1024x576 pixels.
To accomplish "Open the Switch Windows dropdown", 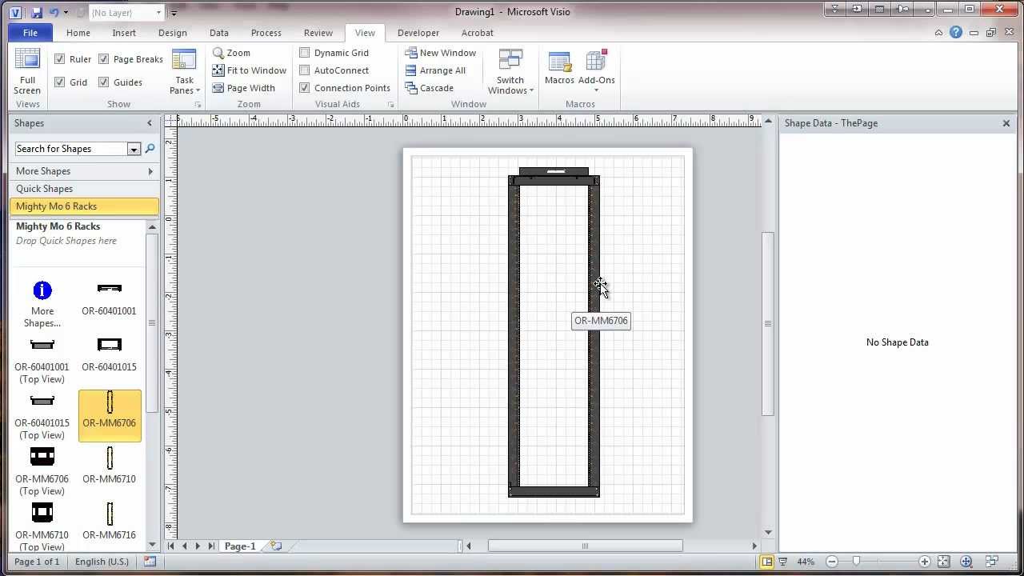I will click(510, 72).
